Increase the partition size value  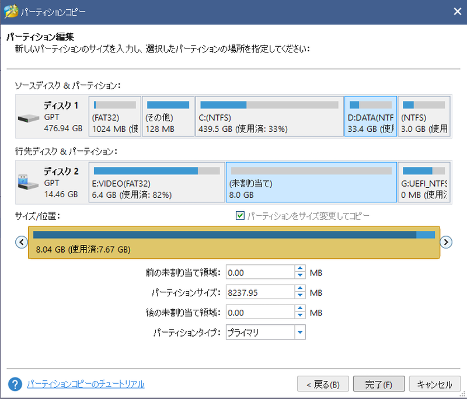pyautogui.click(x=300, y=288)
